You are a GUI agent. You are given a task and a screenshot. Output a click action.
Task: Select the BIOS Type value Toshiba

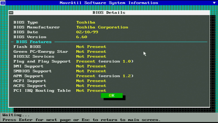85,22
